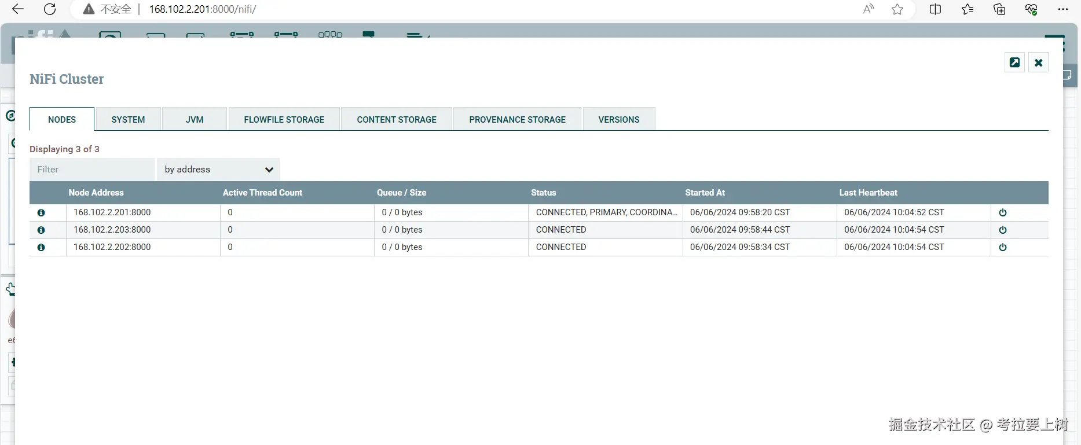Image resolution: width=1081 pixels, height=445 pixels.
Task: Click 'Displaying 3 of 3' text
Action: click(64, 149)
